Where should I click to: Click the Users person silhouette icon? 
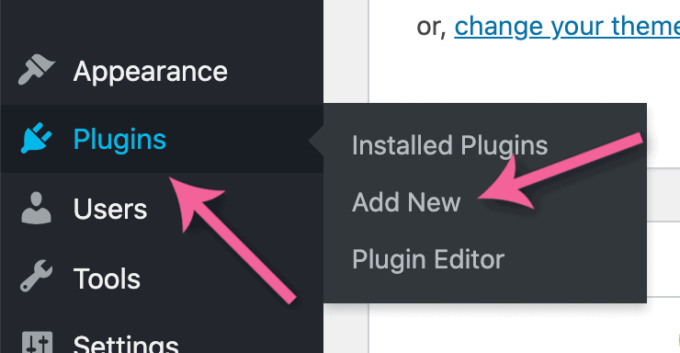pyautogui.click(x=37, y=208)
